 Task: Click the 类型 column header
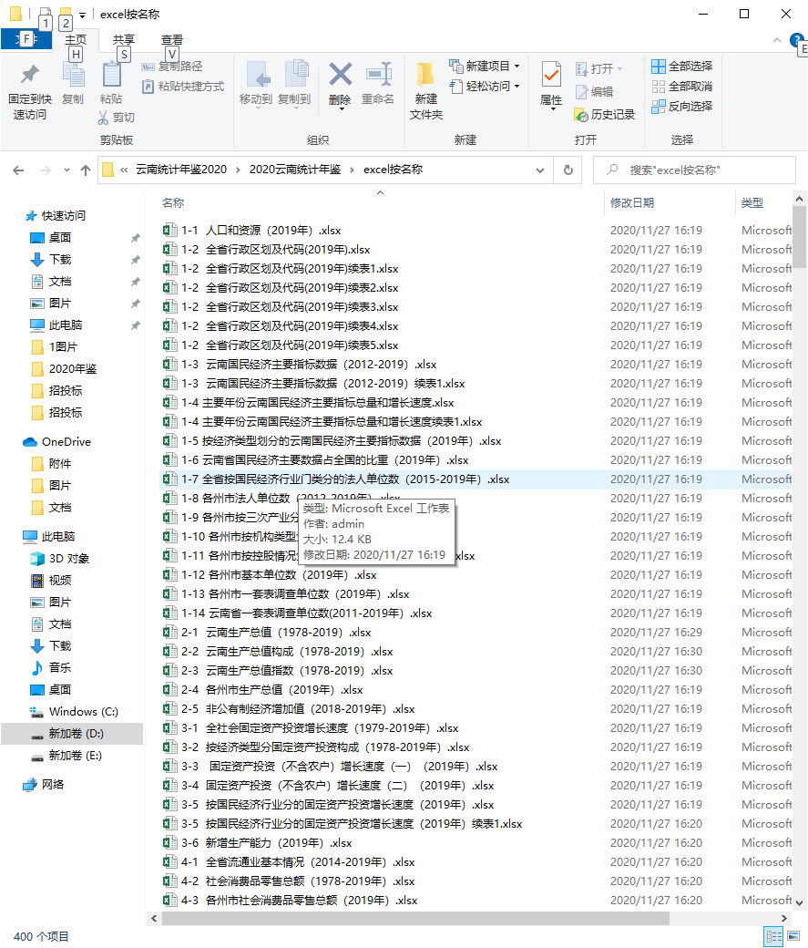click(752, 203)
